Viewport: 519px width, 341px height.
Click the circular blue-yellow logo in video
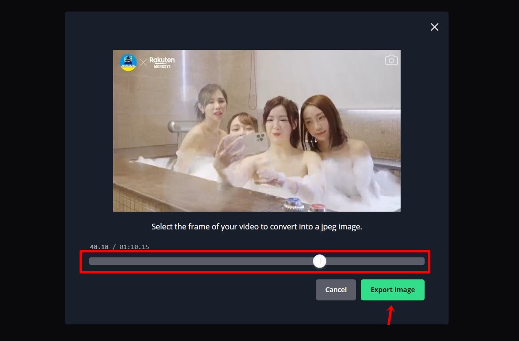point(128,62)
